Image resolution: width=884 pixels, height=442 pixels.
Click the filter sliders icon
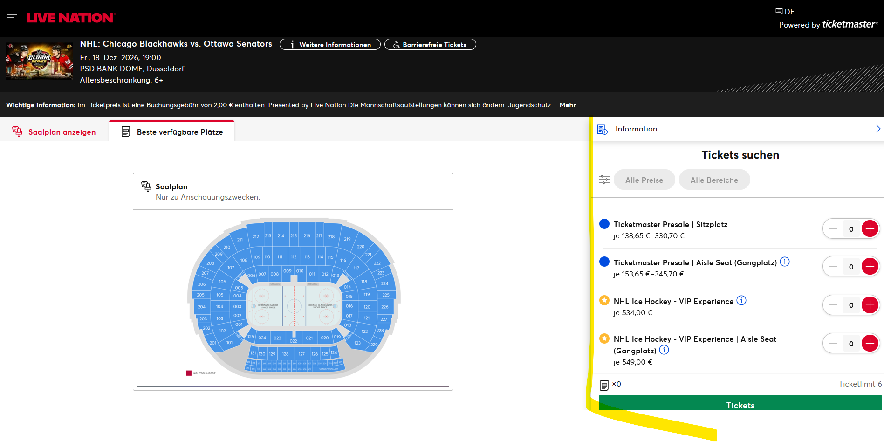point(604,180)
